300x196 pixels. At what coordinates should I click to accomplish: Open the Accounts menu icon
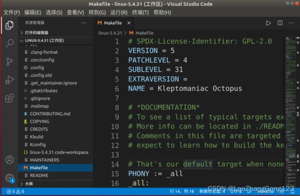point(9,160)
